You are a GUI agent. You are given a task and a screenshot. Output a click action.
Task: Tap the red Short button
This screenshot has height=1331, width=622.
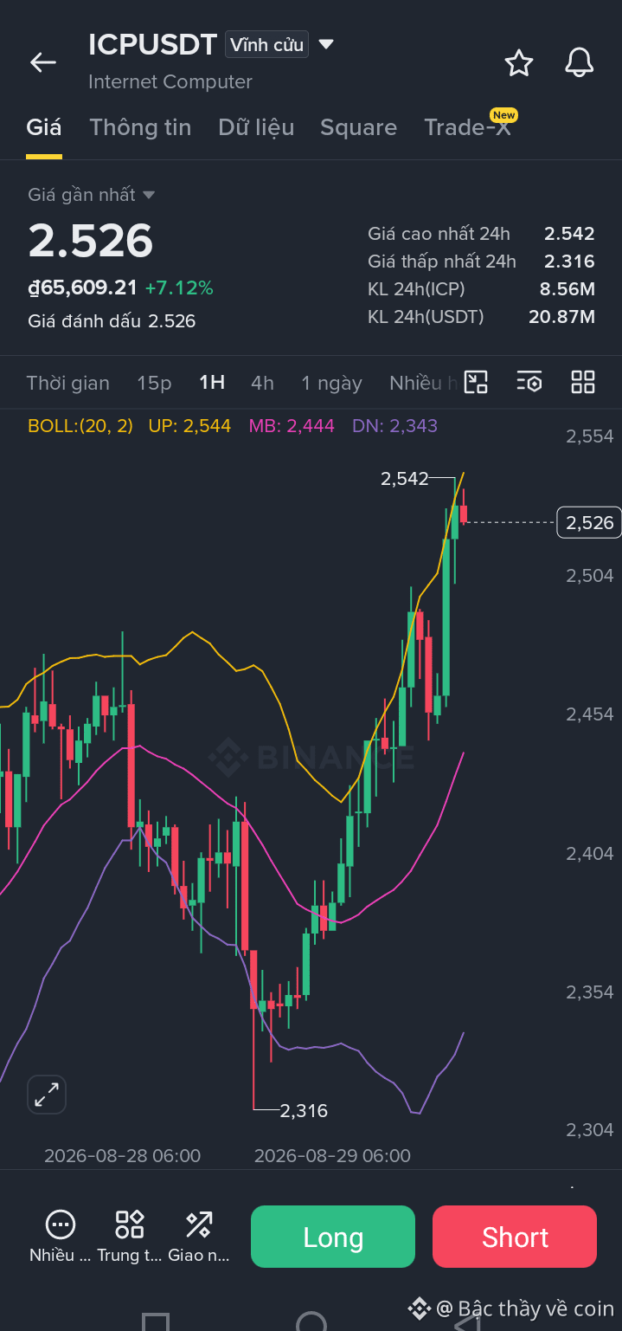[515, 1237]
